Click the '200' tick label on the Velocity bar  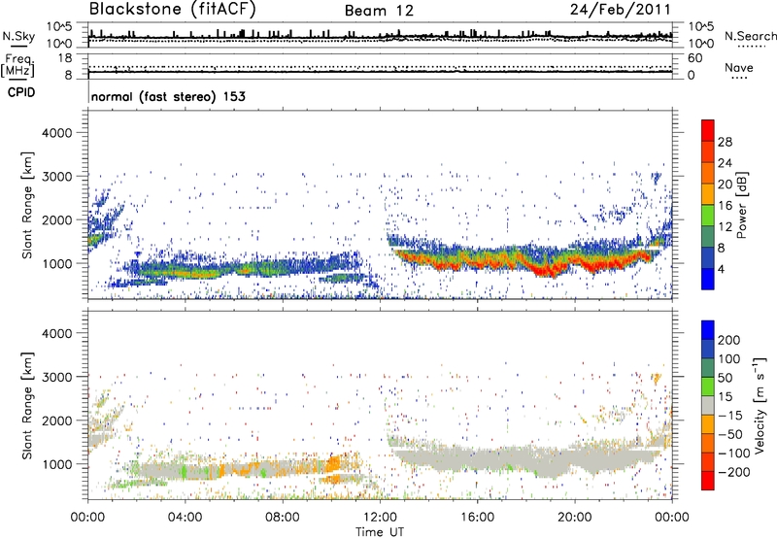pos(729,340)
